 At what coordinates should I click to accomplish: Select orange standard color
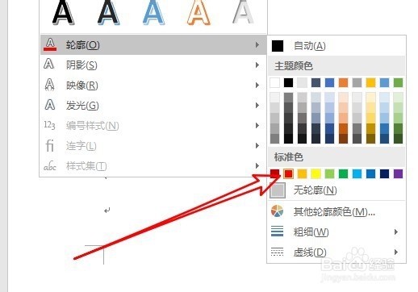(302, 173)
